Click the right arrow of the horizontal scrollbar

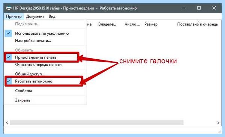[218, 123]
